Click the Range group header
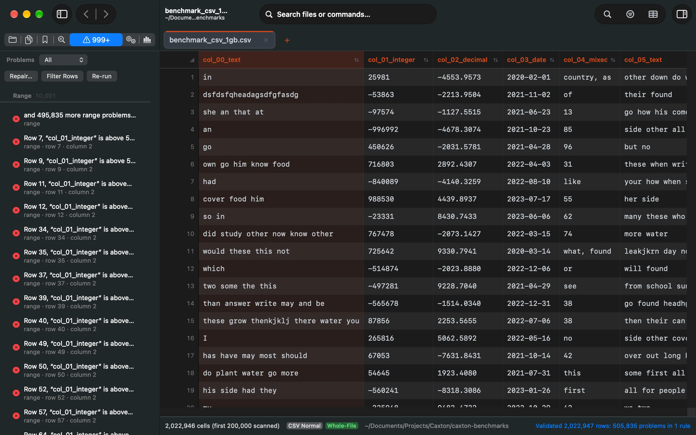The image size is (696, 435). (75, 96)
